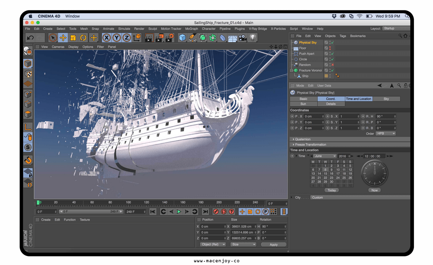433x265 pixels.
Task: Open the City Custom dropdown
Action: pos(360,198)
